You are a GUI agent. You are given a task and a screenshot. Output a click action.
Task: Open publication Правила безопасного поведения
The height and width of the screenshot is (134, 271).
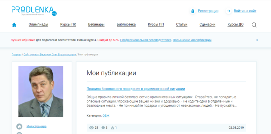click(x=136, y=89)
